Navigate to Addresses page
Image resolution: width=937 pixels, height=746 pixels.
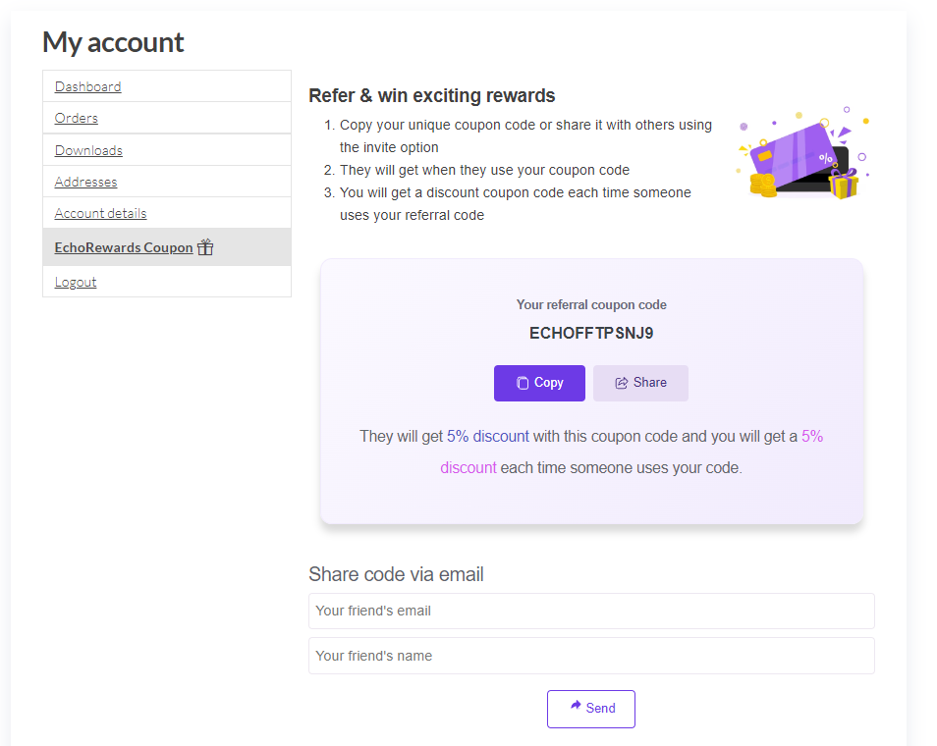point(85,182)
